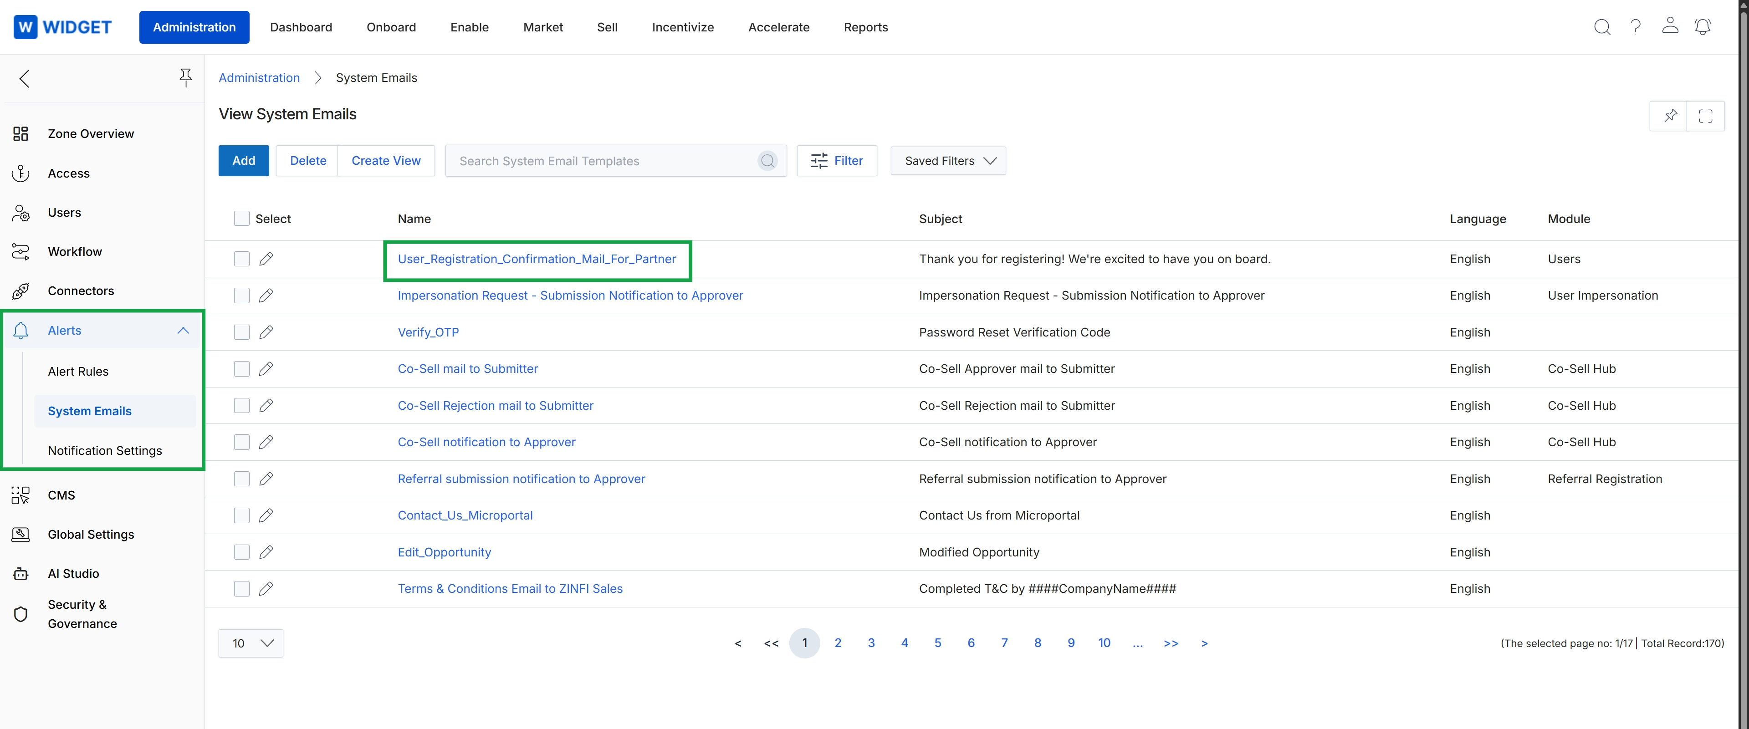The image size is (1749, 729).
Task: Go to the Onboard tab
Action: pos(391,27)
